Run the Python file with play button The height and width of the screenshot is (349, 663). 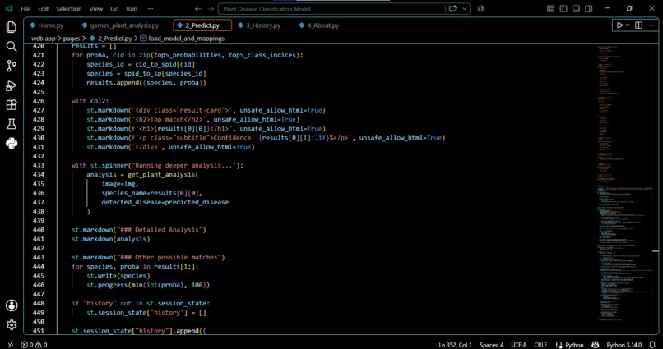coord(619,25)
